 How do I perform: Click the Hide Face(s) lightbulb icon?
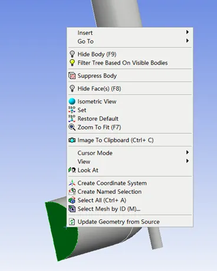[x=72, y=89]
